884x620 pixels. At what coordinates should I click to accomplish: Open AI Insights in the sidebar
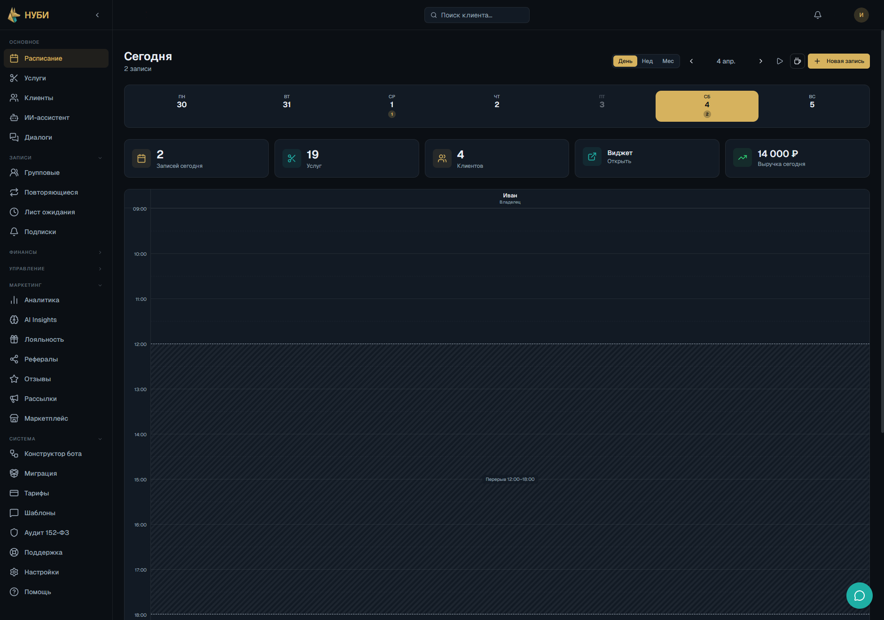point(40,320)
